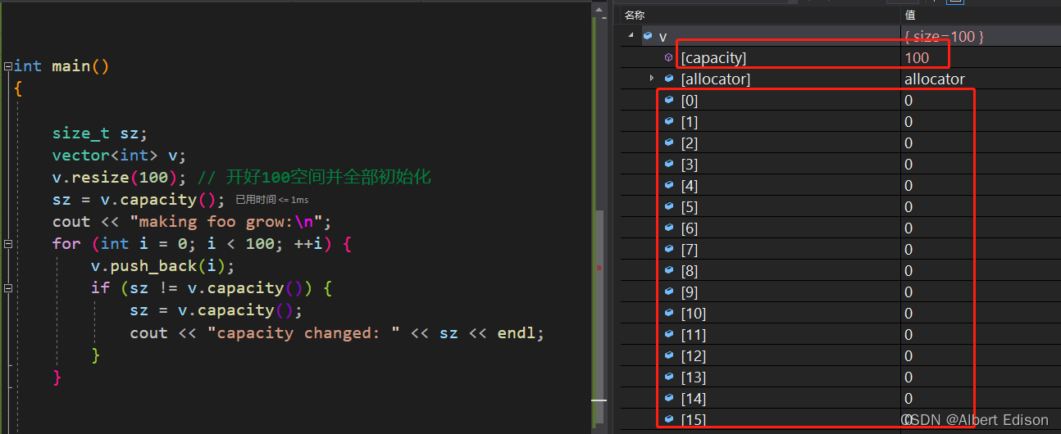This screenshot has width=1061, height=434.
Task: Click the vector<int> v; line
Action: click(x=119, y=156)
